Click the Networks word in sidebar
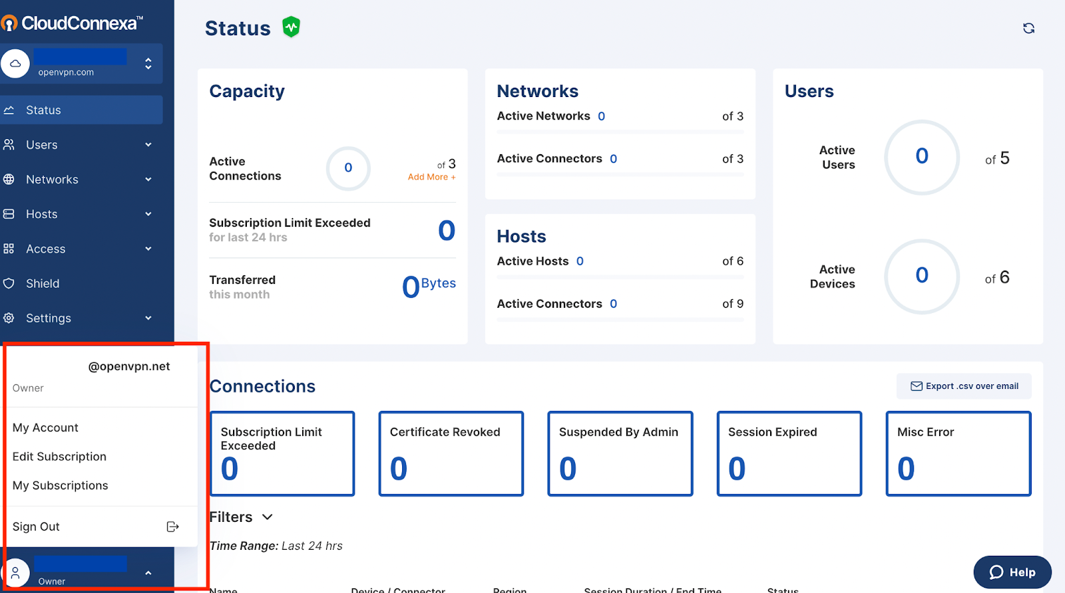Viewport: 1065px width, 593px height. [52, 179]
